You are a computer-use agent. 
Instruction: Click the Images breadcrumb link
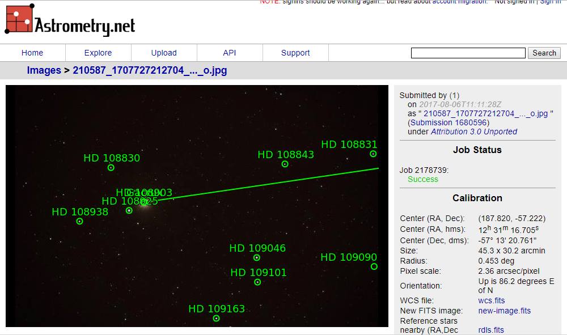pyautogui.click(x=44, y=71)
